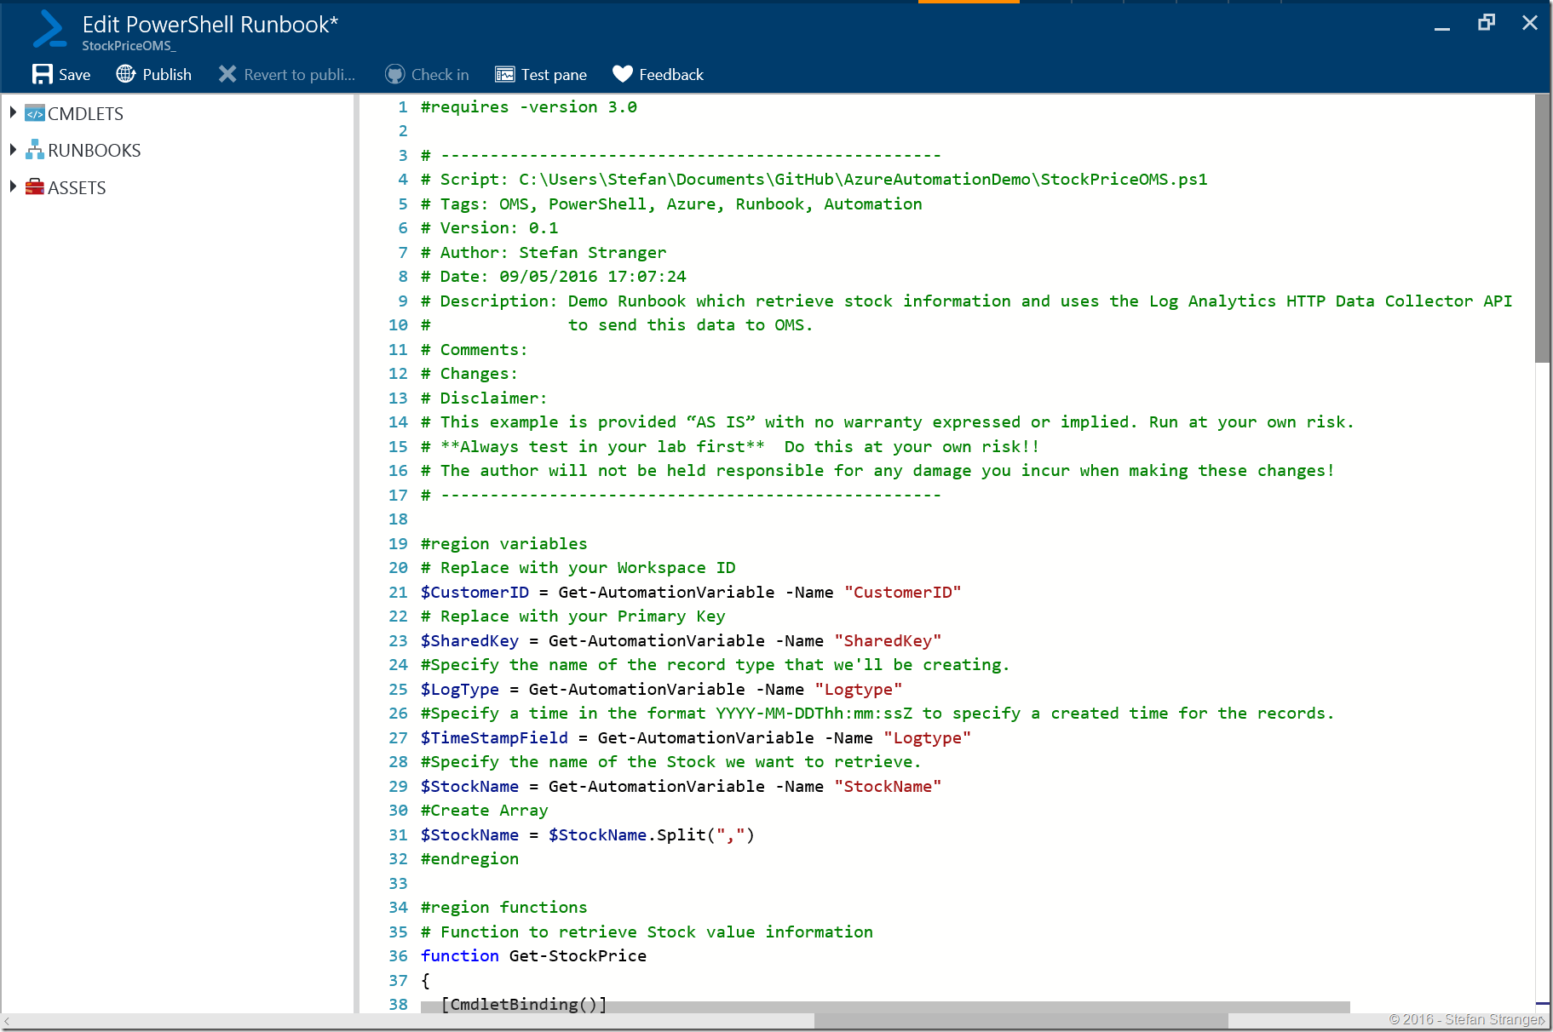Screen dimensions: 1553x1032
Task: Click '#endregion' on line 32
Action: pyautogui.click(x=469, y=859)
